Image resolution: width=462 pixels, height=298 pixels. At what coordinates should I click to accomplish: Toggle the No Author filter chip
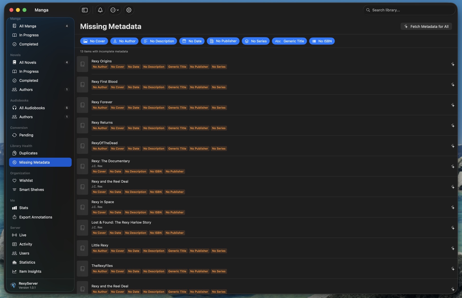[124, 41]
